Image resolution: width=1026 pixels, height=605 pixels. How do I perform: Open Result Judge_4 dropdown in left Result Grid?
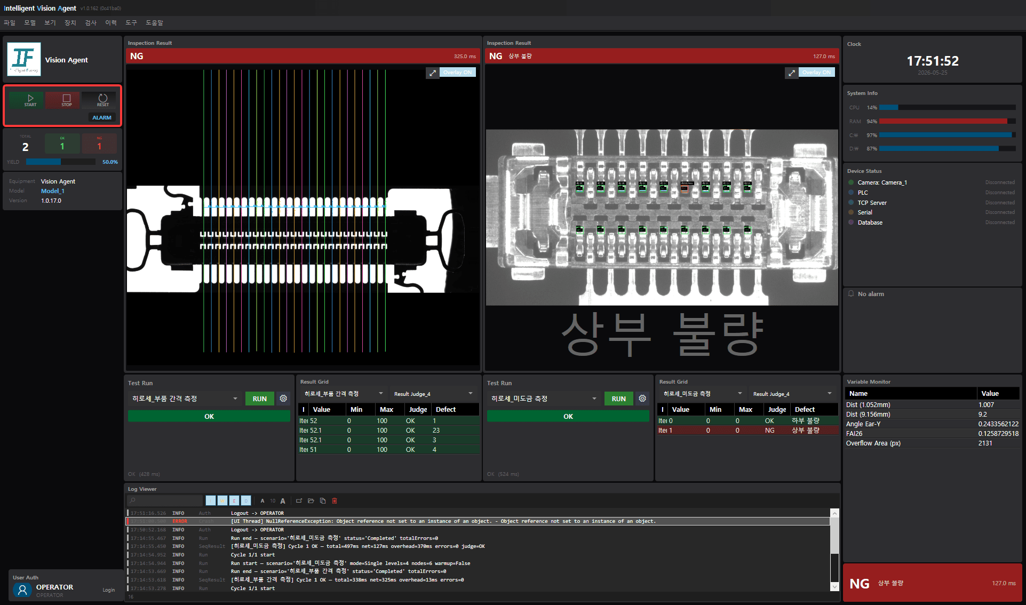[434, 394]
